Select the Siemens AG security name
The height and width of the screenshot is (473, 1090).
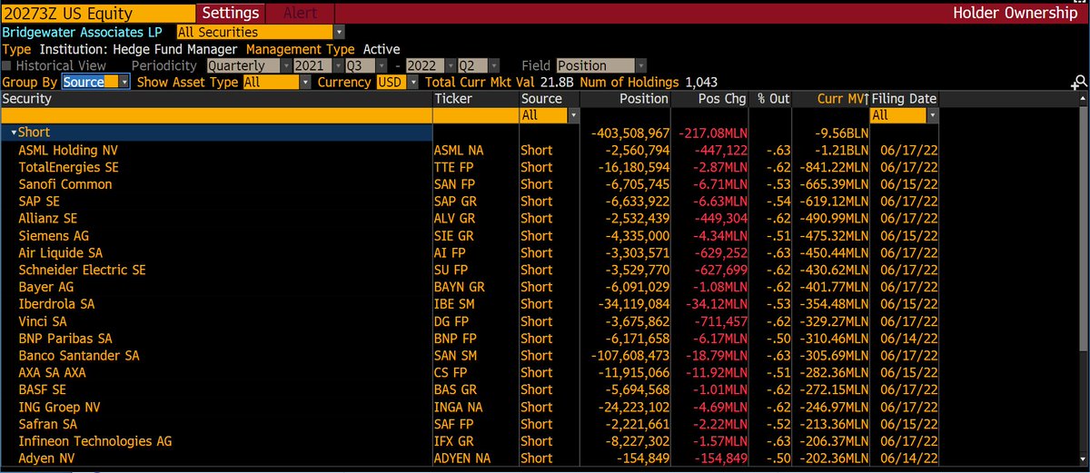pos(53,236)
